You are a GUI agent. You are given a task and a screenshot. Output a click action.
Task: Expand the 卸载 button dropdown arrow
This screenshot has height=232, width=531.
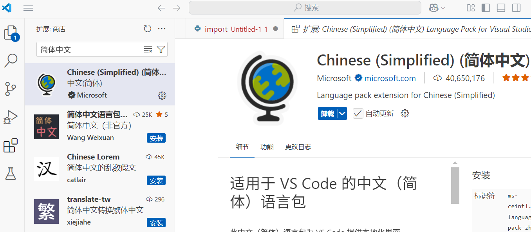[342, 114]
